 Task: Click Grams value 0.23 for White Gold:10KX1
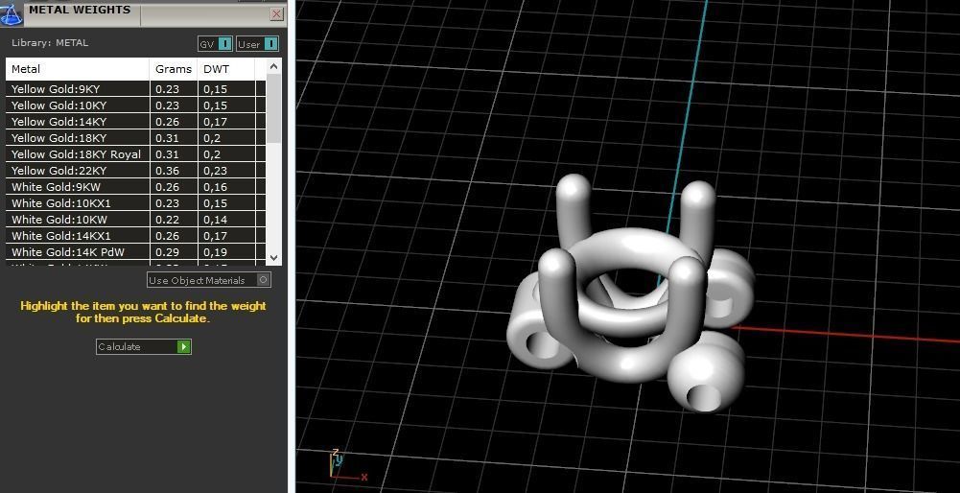167,203
